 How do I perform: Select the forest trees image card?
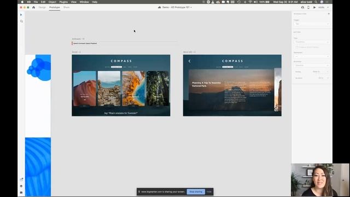tap(158, 89)
